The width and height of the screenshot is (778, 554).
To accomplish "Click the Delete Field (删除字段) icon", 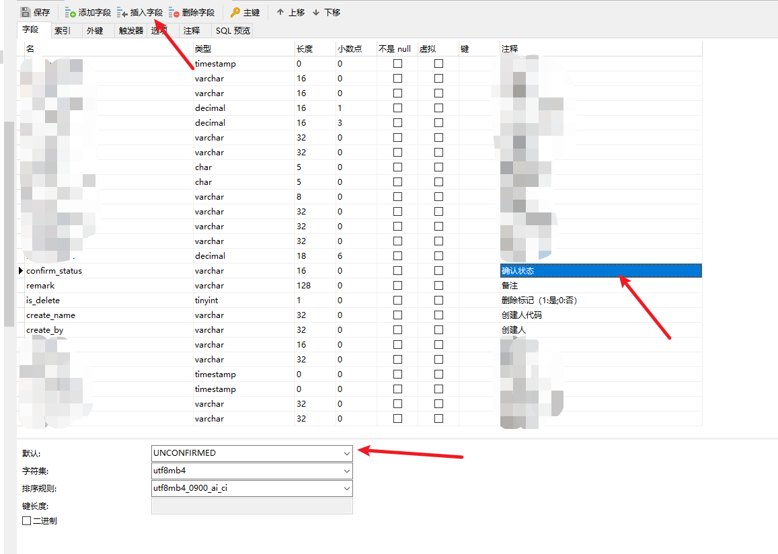I will click(174, 12).
